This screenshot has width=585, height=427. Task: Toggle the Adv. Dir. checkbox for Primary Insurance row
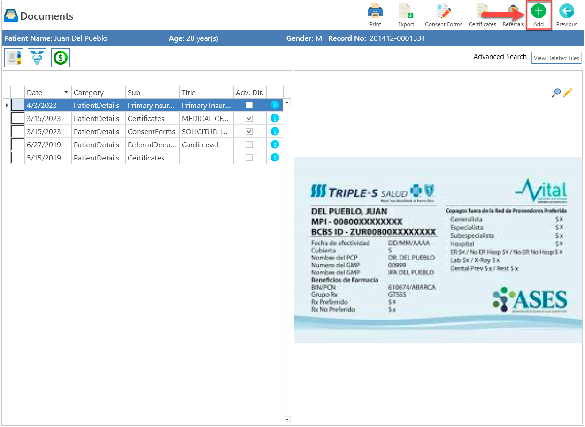(249, 105)
